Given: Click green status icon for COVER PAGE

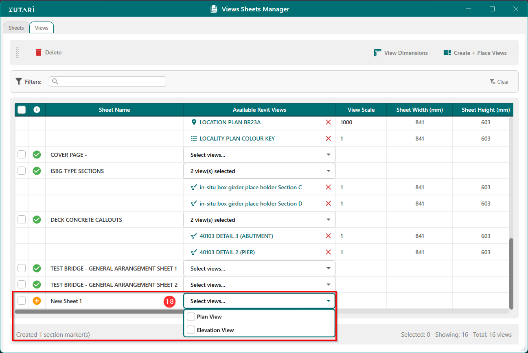Looking at the screenshot, I should click(37, 155).
